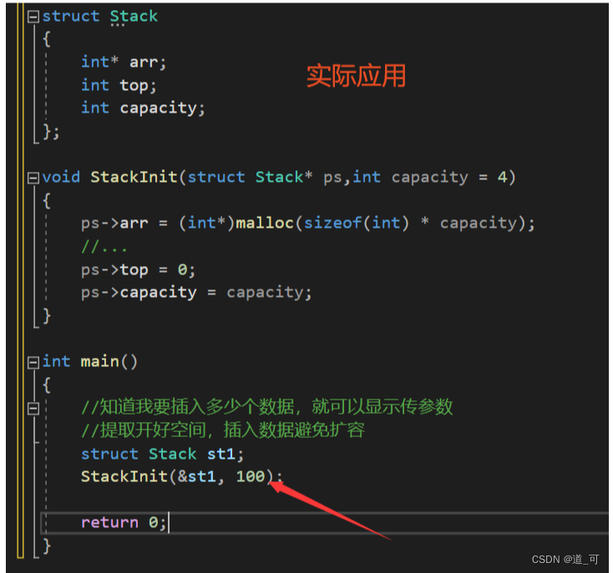613x573 pixels.
Task: Click 'sizeof(int)' in the malloc line
Action: [x=356, y=224]
